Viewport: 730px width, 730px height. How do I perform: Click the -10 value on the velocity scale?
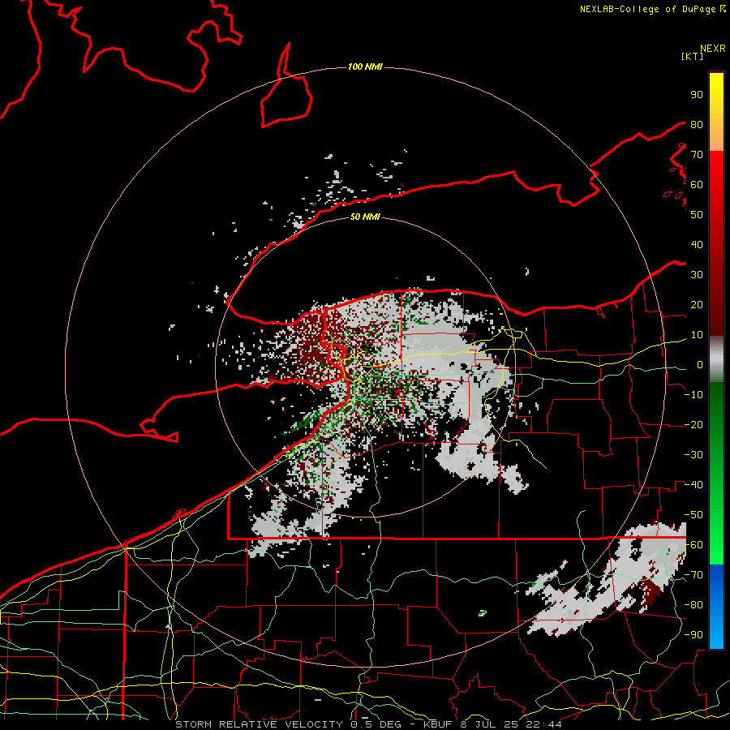click(693, 395)
